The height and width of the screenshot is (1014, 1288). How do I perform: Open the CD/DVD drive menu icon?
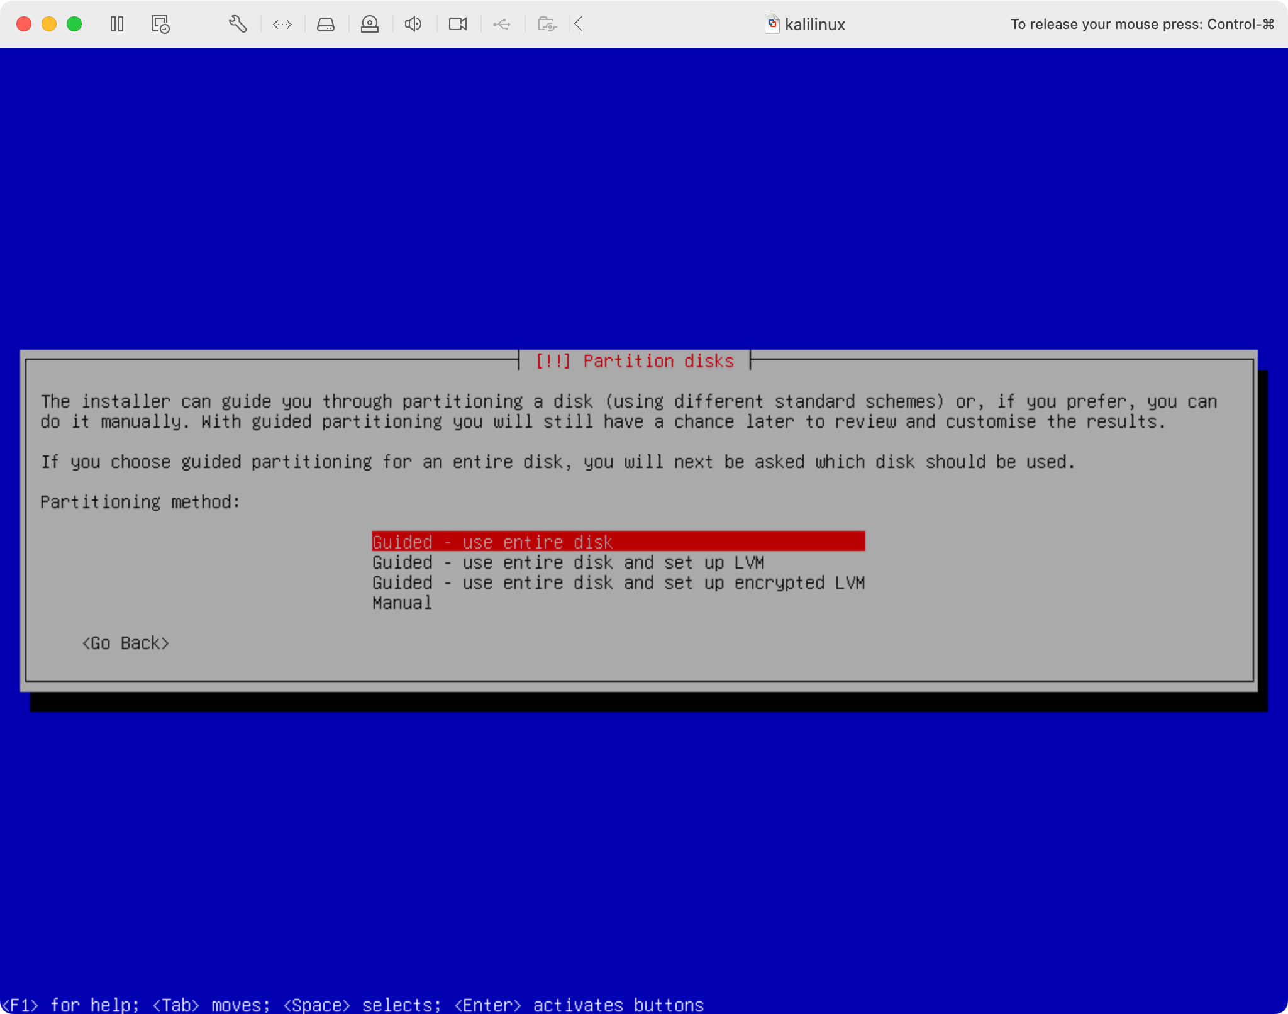tap(370, 24)
